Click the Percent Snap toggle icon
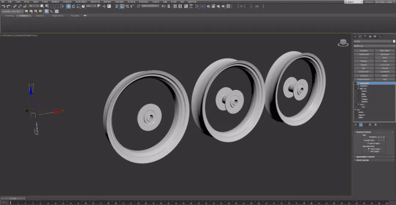 click(x=127, y=6)
